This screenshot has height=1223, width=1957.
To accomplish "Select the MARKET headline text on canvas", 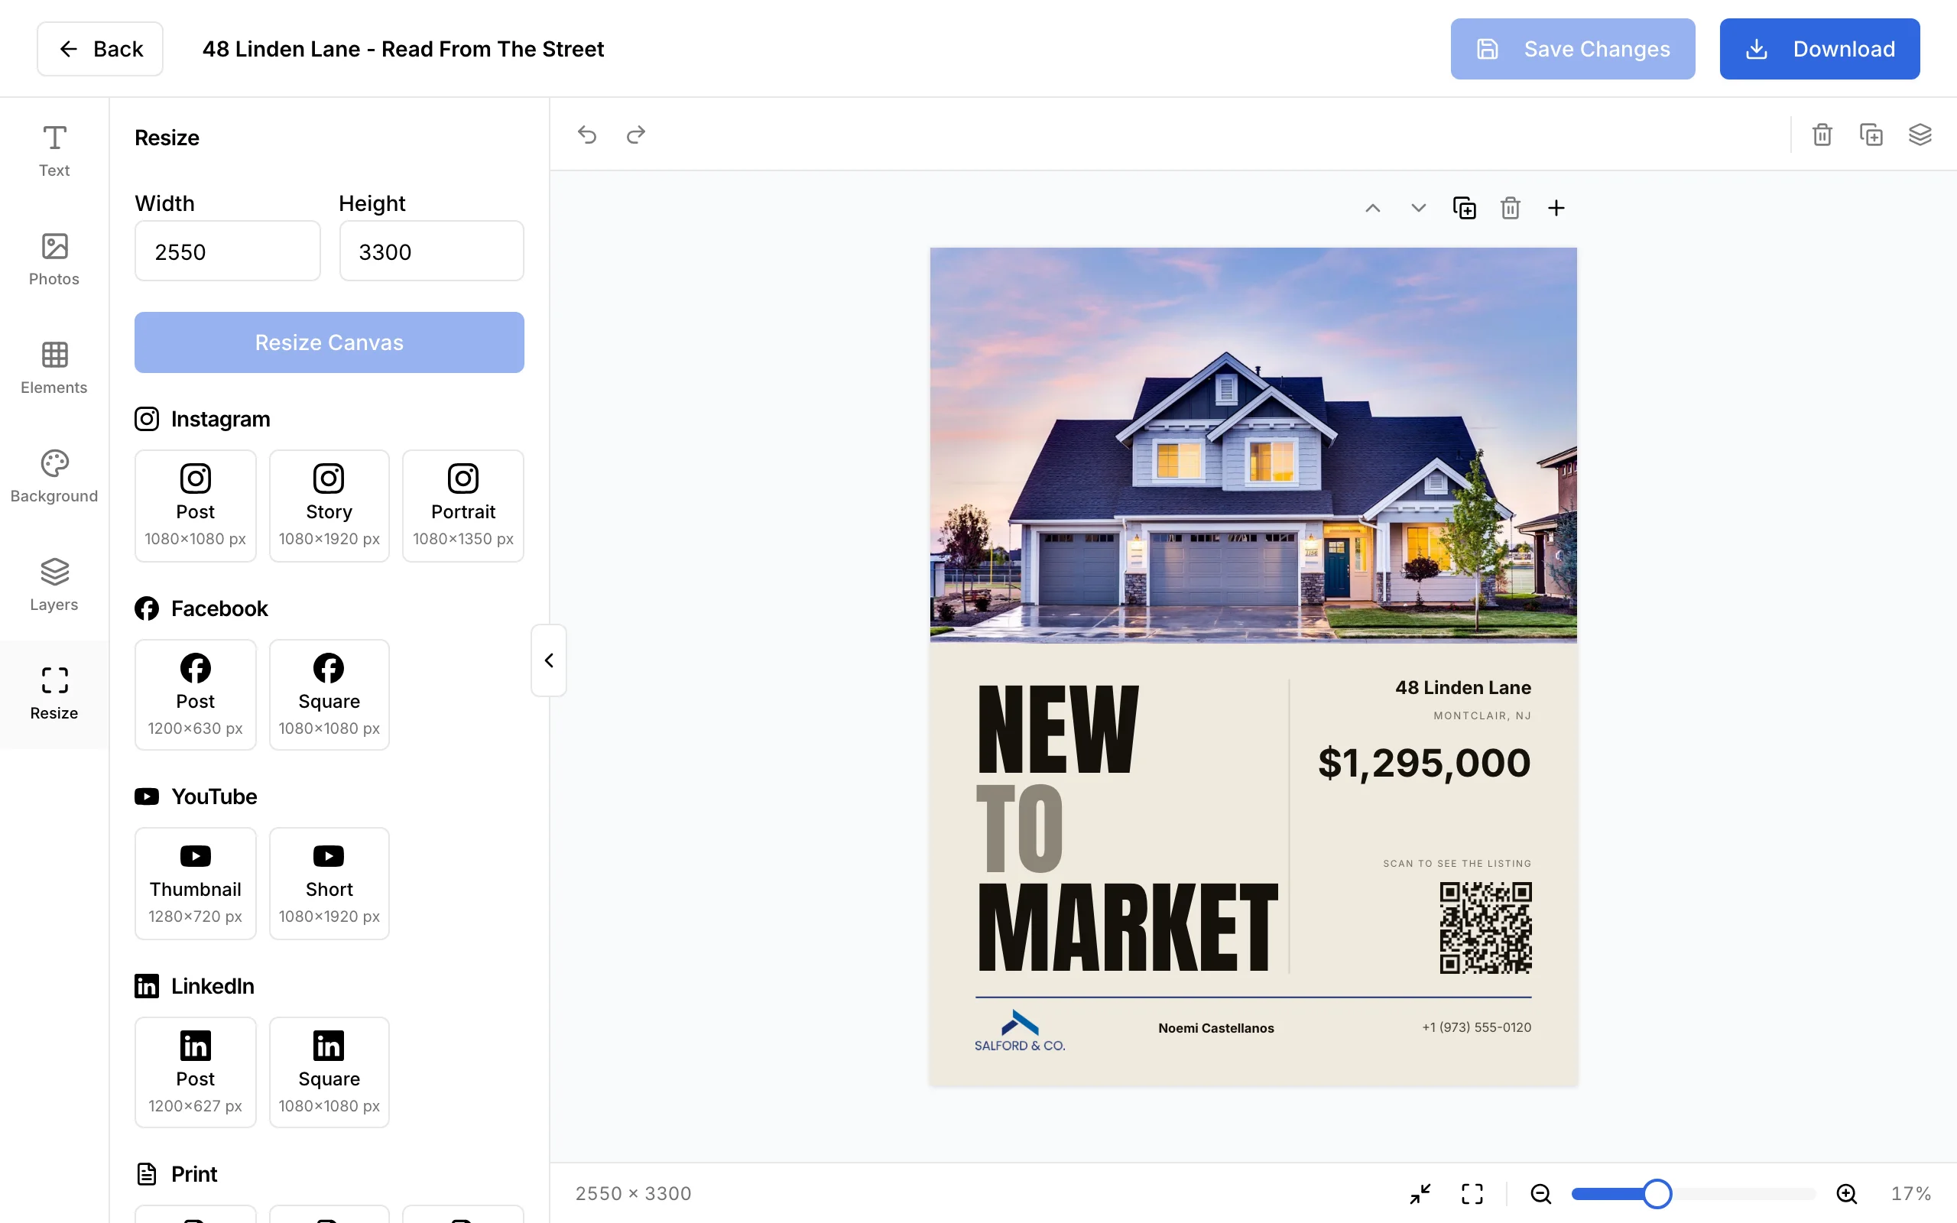I will point(1128,928).
